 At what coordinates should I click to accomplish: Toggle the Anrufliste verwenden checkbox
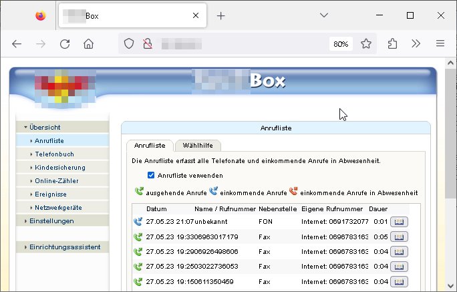[x=151, y=175]
